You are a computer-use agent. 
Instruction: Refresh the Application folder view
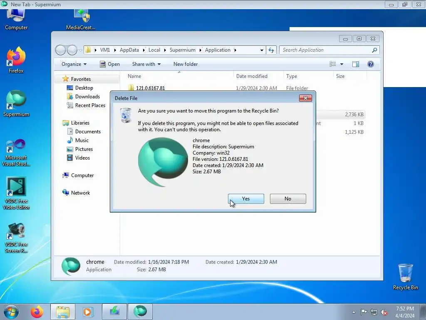271,50
